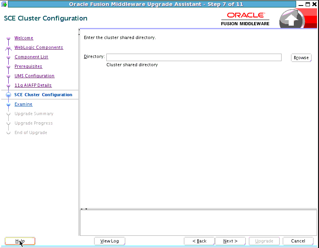The width and height of the screenshot is (319, 248).
Task: Go to previous step with Back
Action: pyautogui.click(x=199, y=241)
